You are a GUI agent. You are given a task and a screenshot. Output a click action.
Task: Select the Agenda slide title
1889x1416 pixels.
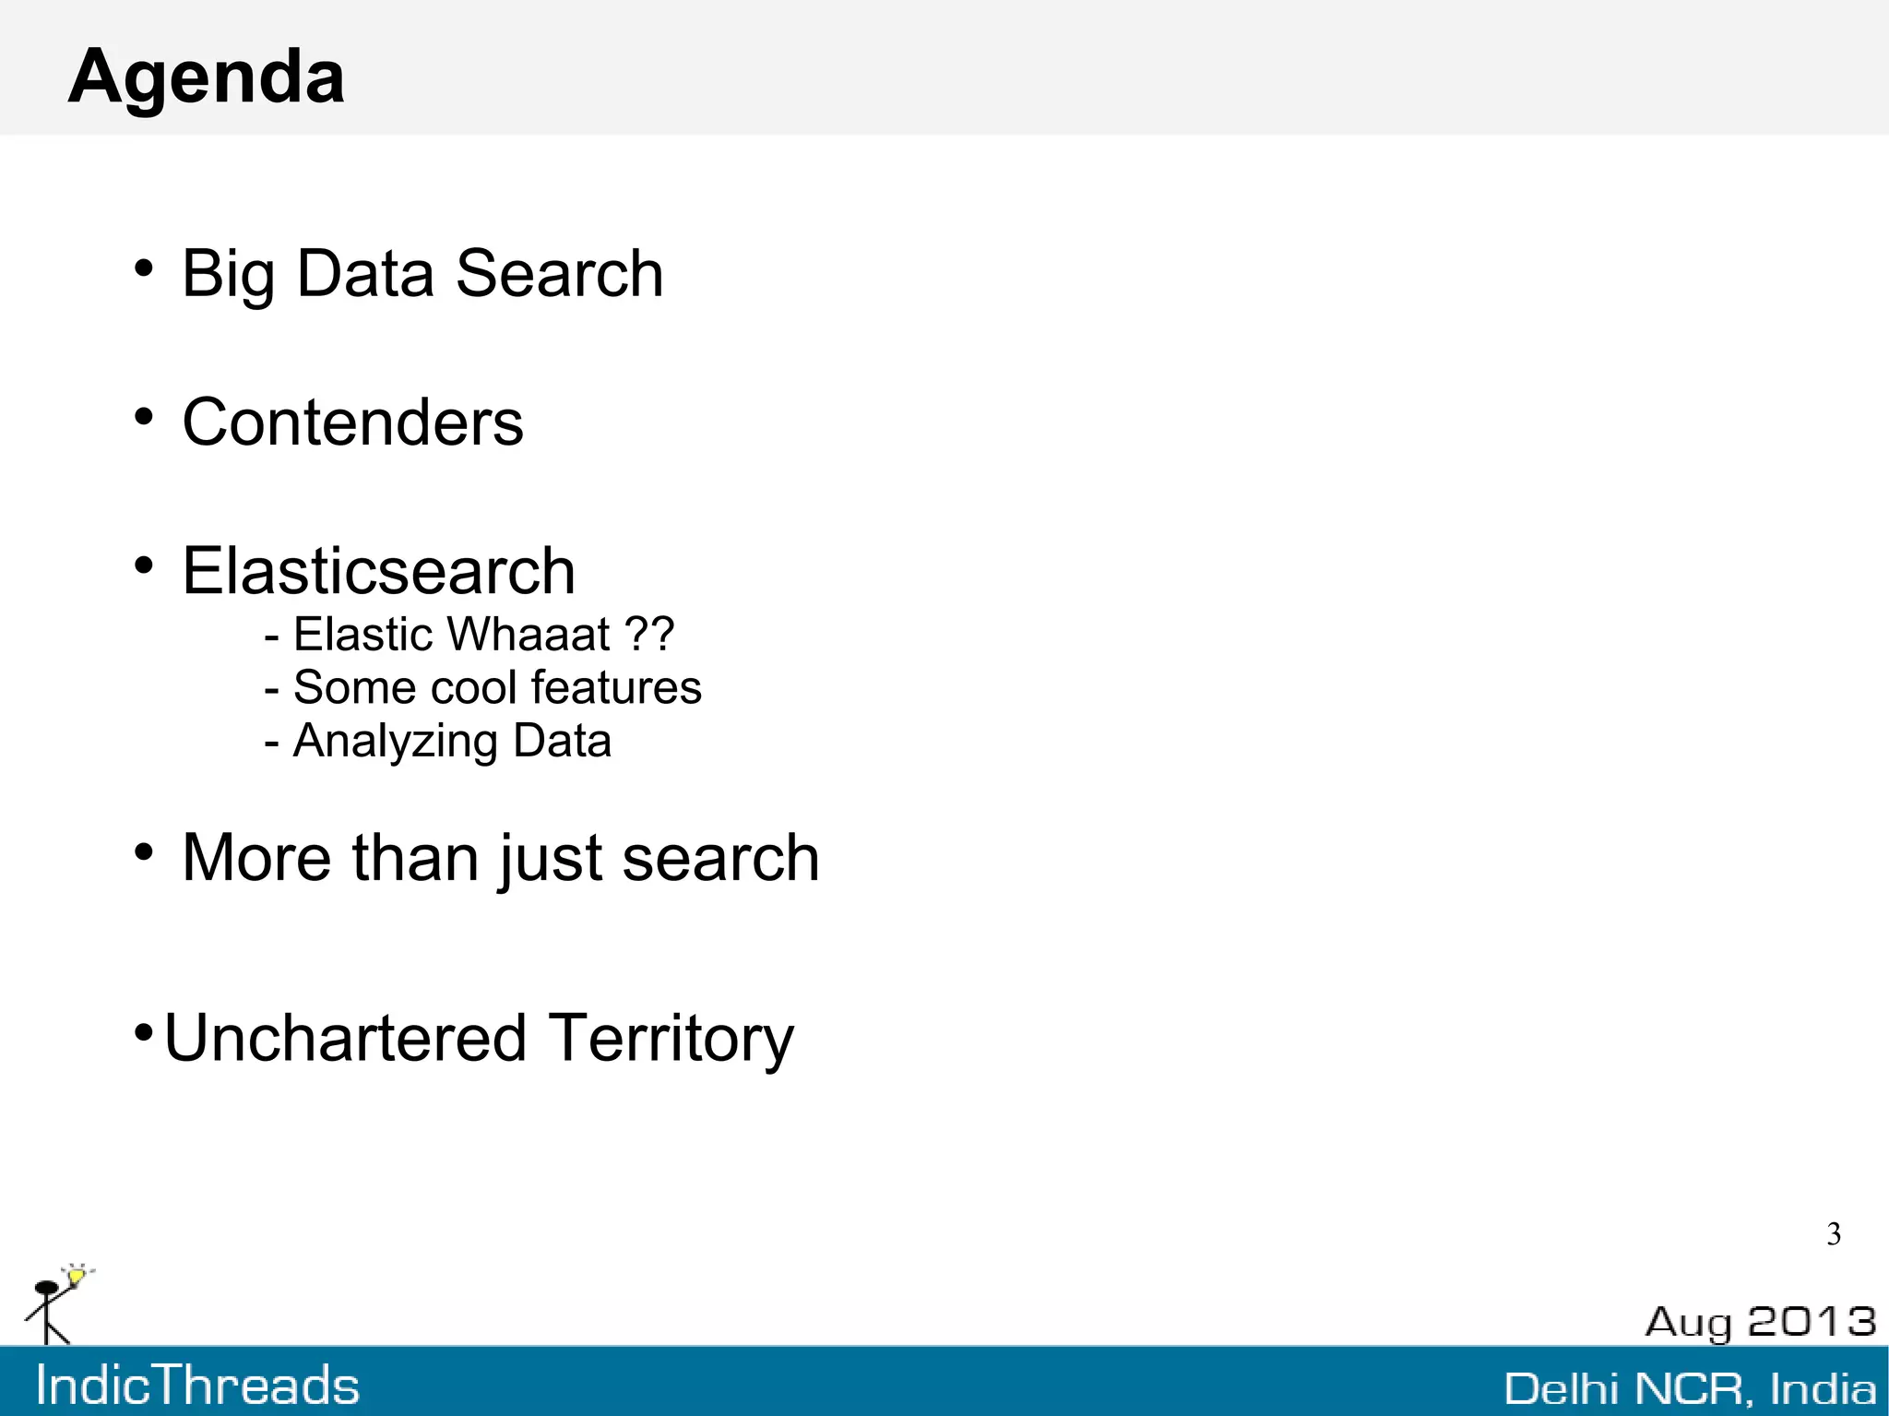tap(207, 77)
